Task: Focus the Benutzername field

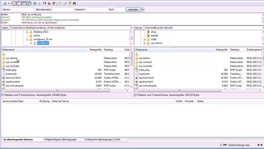Action: [x=63, y=10]
